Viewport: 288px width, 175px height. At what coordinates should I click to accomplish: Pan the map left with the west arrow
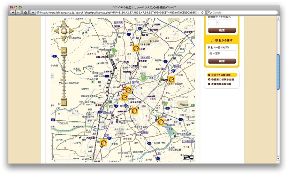point(56,31)
